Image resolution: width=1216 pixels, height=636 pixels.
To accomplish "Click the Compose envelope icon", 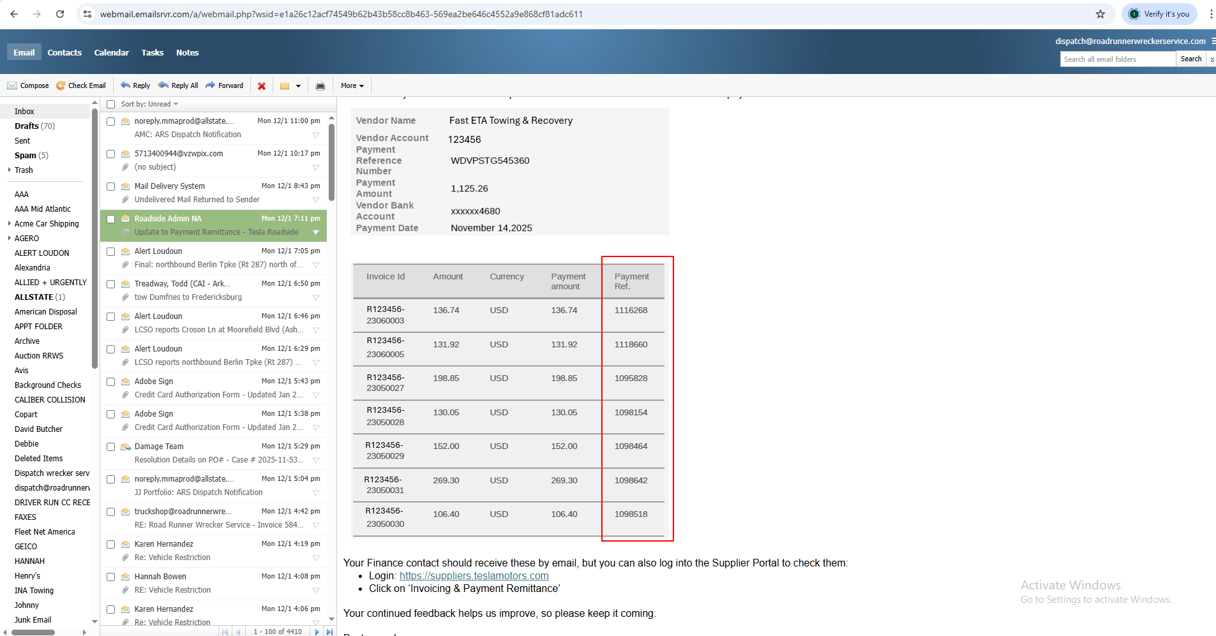I will coord(12,85).
